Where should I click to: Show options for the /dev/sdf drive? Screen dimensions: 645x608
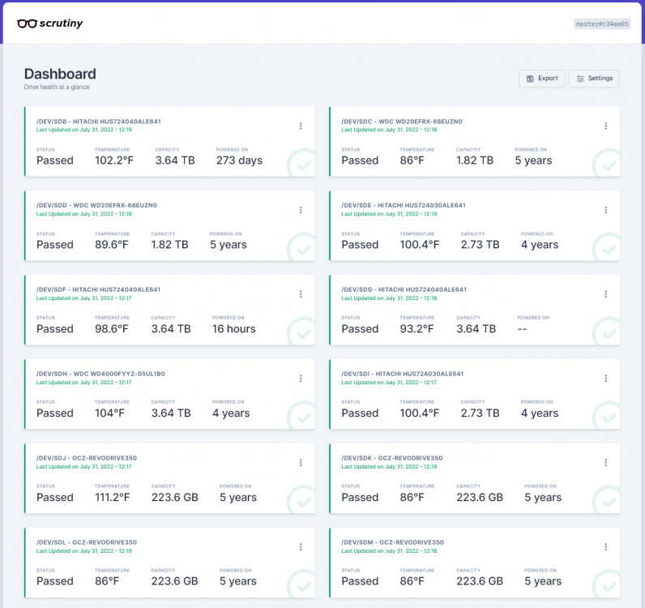pos(301,294)
